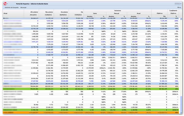Click the Anual sub-header
The height and width of the screenshot is (116, 184).
tap(139, 13)
